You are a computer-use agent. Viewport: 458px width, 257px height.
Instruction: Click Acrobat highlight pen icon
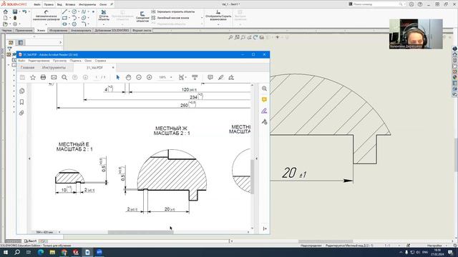pyautogui.click(x=221, y=77)
